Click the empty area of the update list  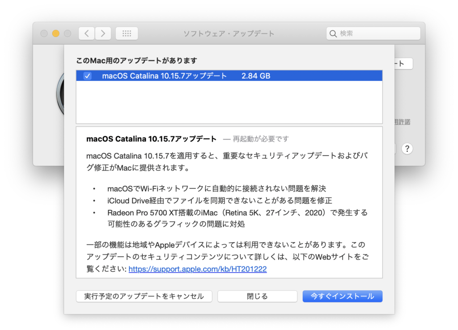[229, 102]
